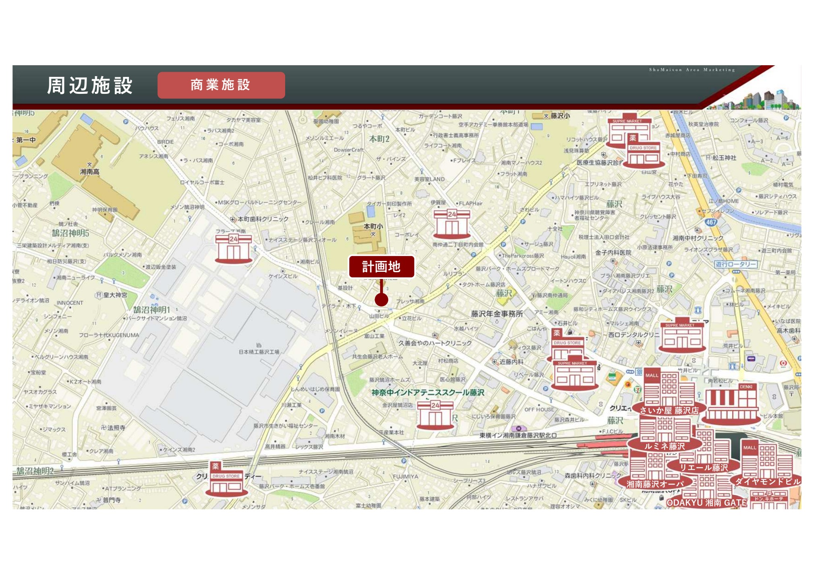Click the 皇大神宮 shrine label
The image size is (814, 575).
tap(115, 295)
